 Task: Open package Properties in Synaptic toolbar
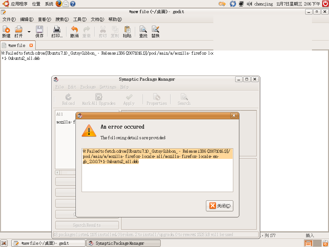coord(157,99)
